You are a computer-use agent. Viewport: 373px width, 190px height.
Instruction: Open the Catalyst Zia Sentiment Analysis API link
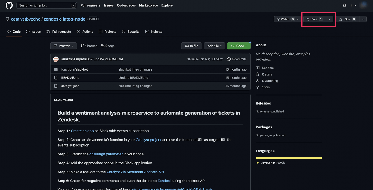click(x=135, y=172)
